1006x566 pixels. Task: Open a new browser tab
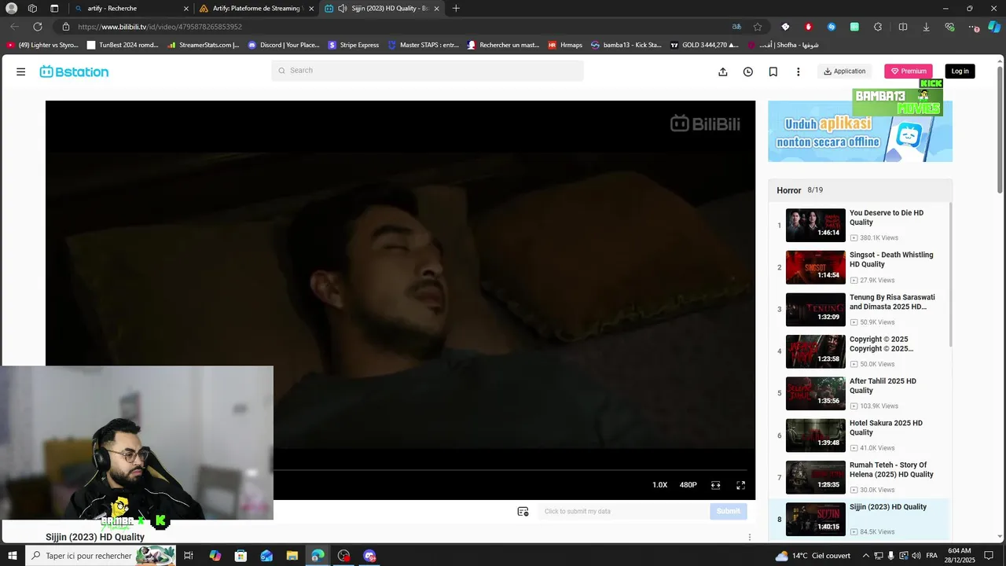pos(456,9)
